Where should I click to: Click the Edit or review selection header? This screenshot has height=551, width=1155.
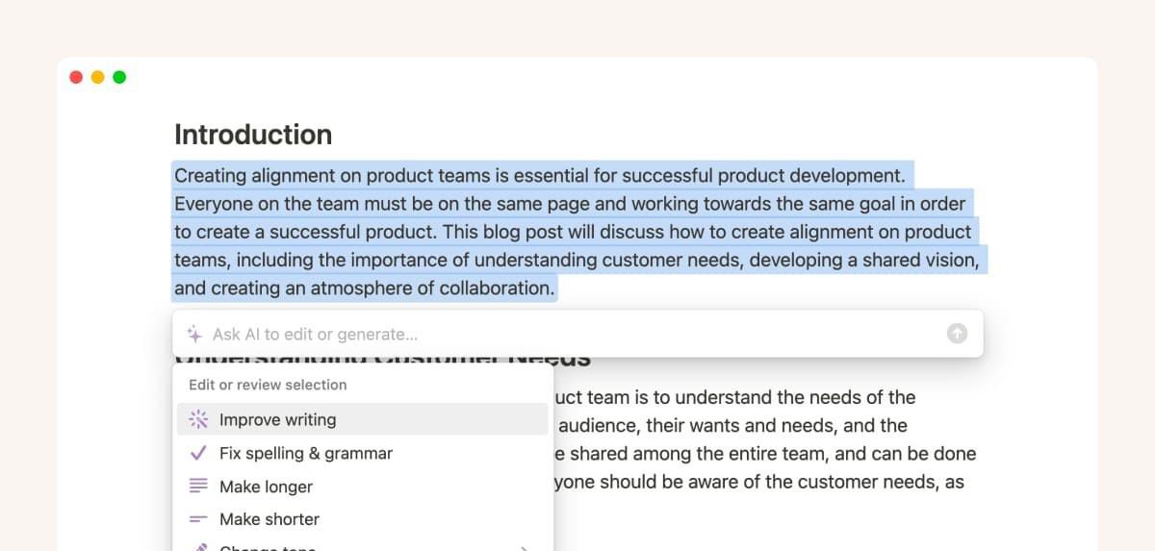click(268, 385)
